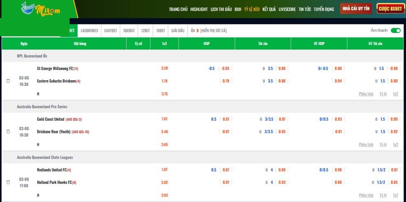
Task: Click the CƯỢC 8XBET button
Action: 390,9
